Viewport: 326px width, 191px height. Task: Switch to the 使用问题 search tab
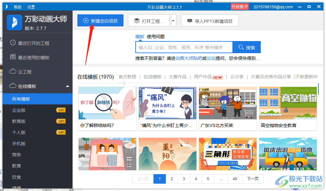point(156,37)
